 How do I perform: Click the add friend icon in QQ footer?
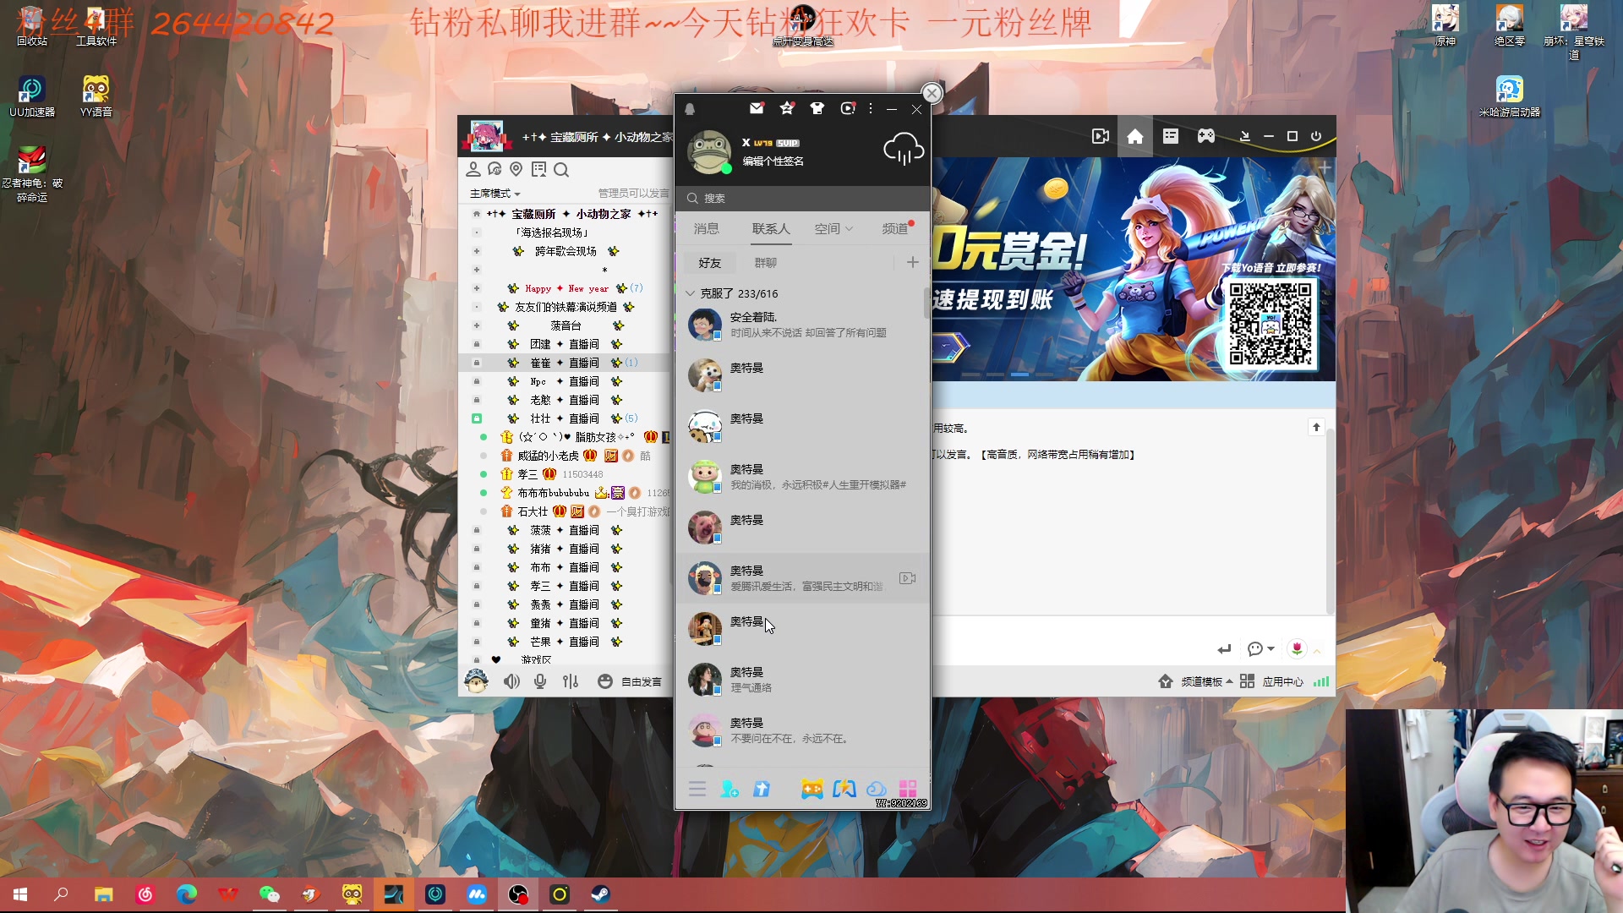click(x=730, y=789)
